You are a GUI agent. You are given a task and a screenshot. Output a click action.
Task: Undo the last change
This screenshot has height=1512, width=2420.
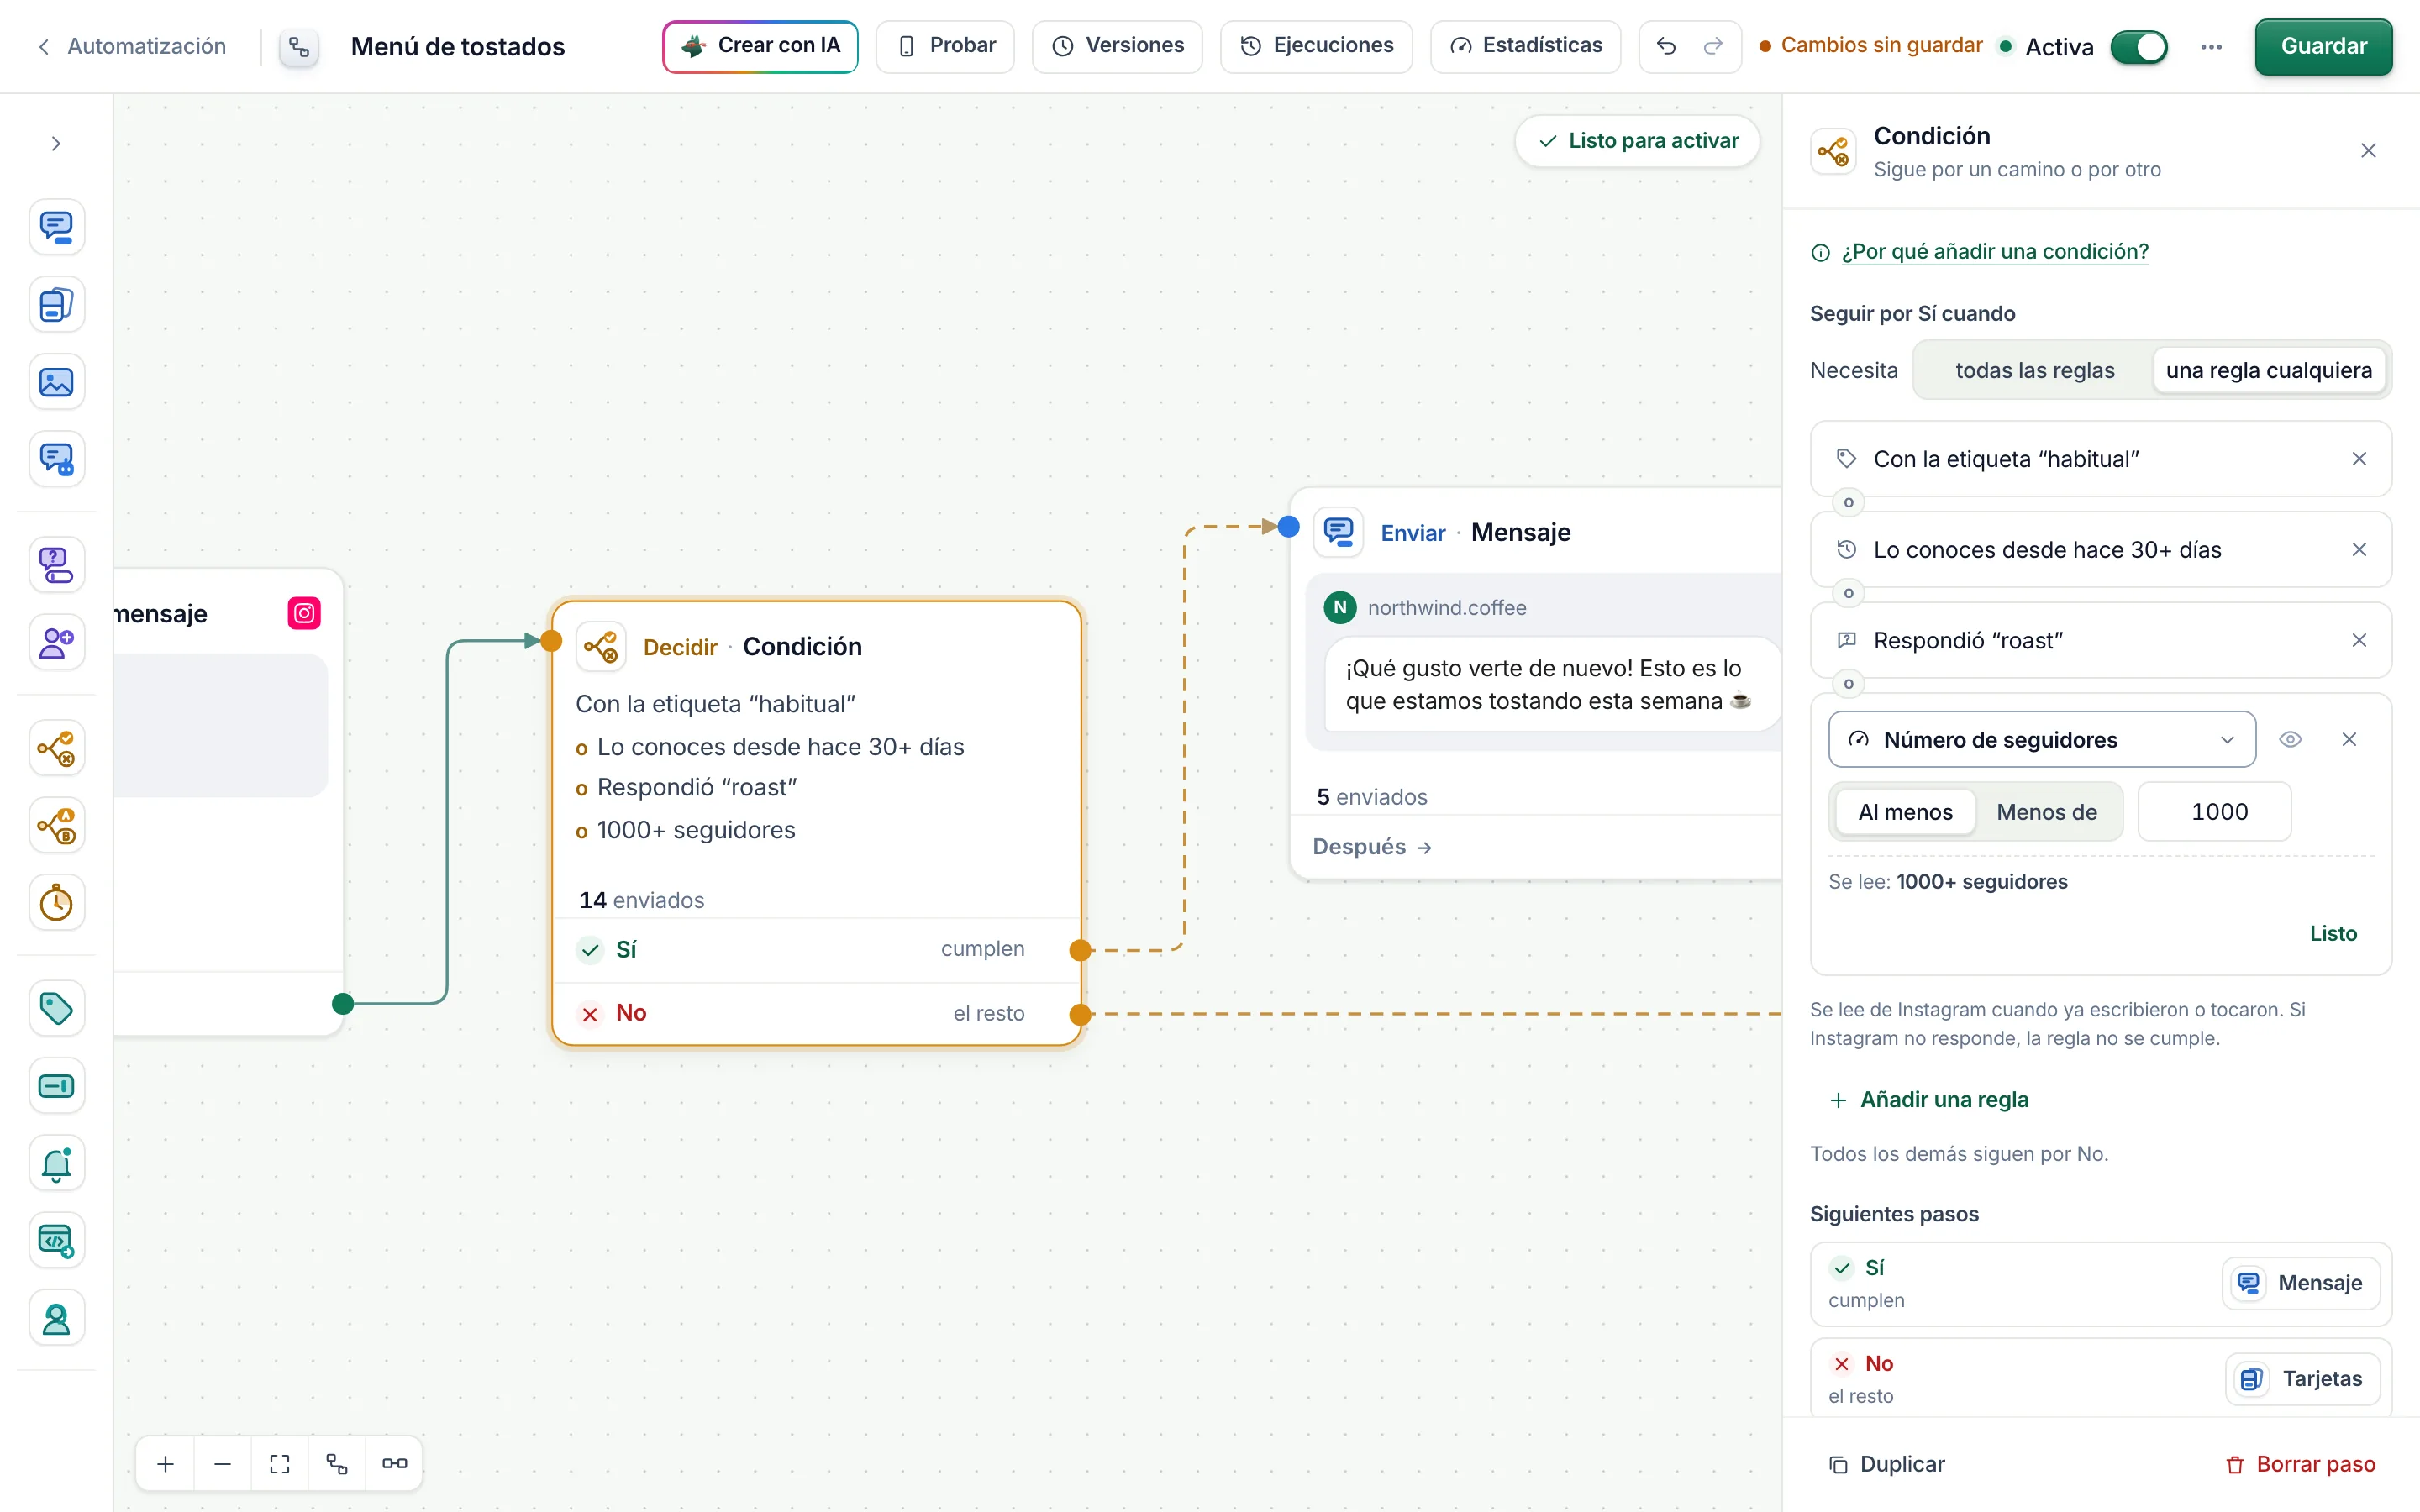point(1666,46)
